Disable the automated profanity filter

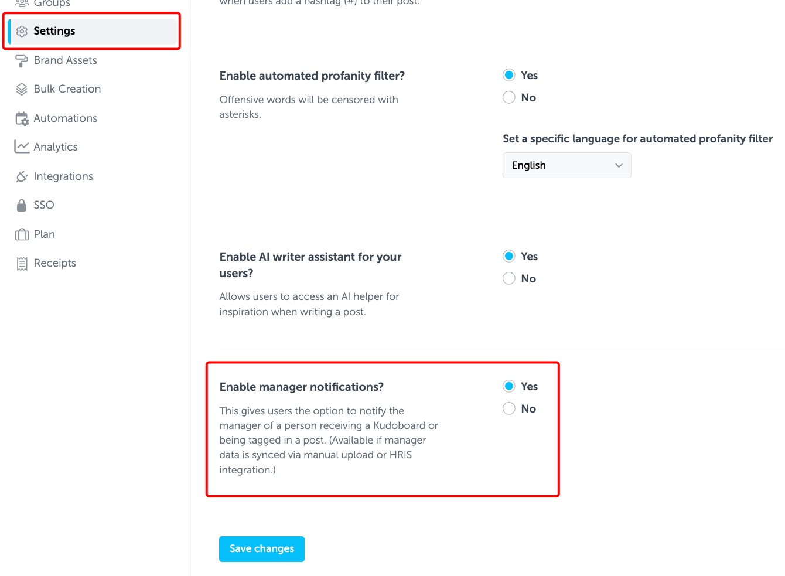pos(508,97)
